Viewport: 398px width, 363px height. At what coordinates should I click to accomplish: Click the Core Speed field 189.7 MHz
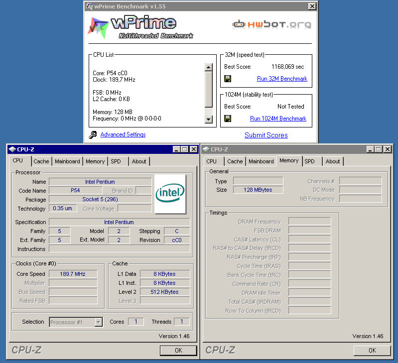[x=73, y=274]
